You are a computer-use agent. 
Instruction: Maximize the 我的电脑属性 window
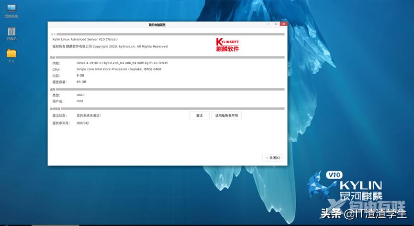(276, 24)
